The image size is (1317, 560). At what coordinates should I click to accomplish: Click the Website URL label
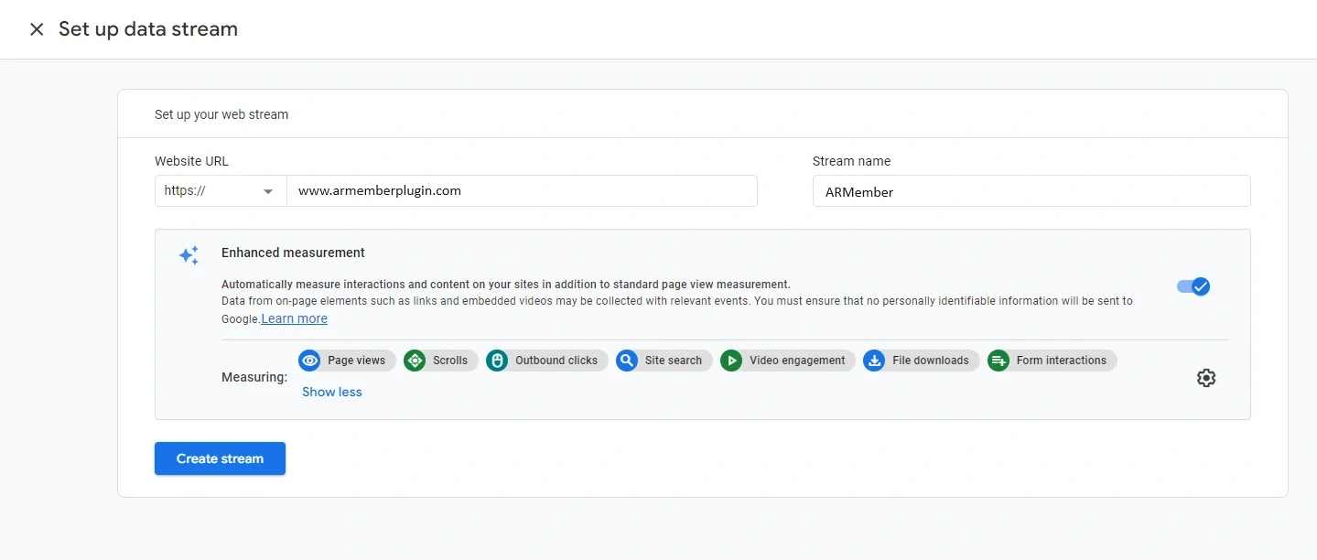click(191, 161)
